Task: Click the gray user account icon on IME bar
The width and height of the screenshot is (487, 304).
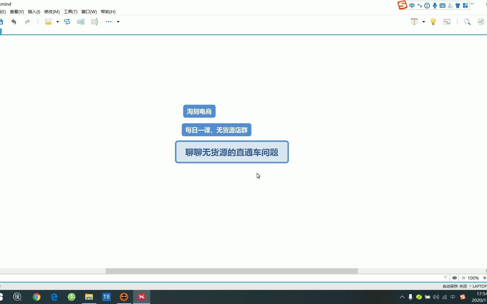Action: [x=450, y=5]
